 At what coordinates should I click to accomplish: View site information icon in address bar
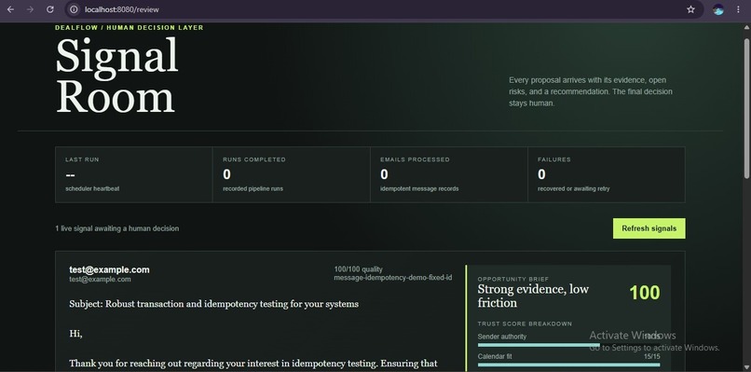(74, 9)
